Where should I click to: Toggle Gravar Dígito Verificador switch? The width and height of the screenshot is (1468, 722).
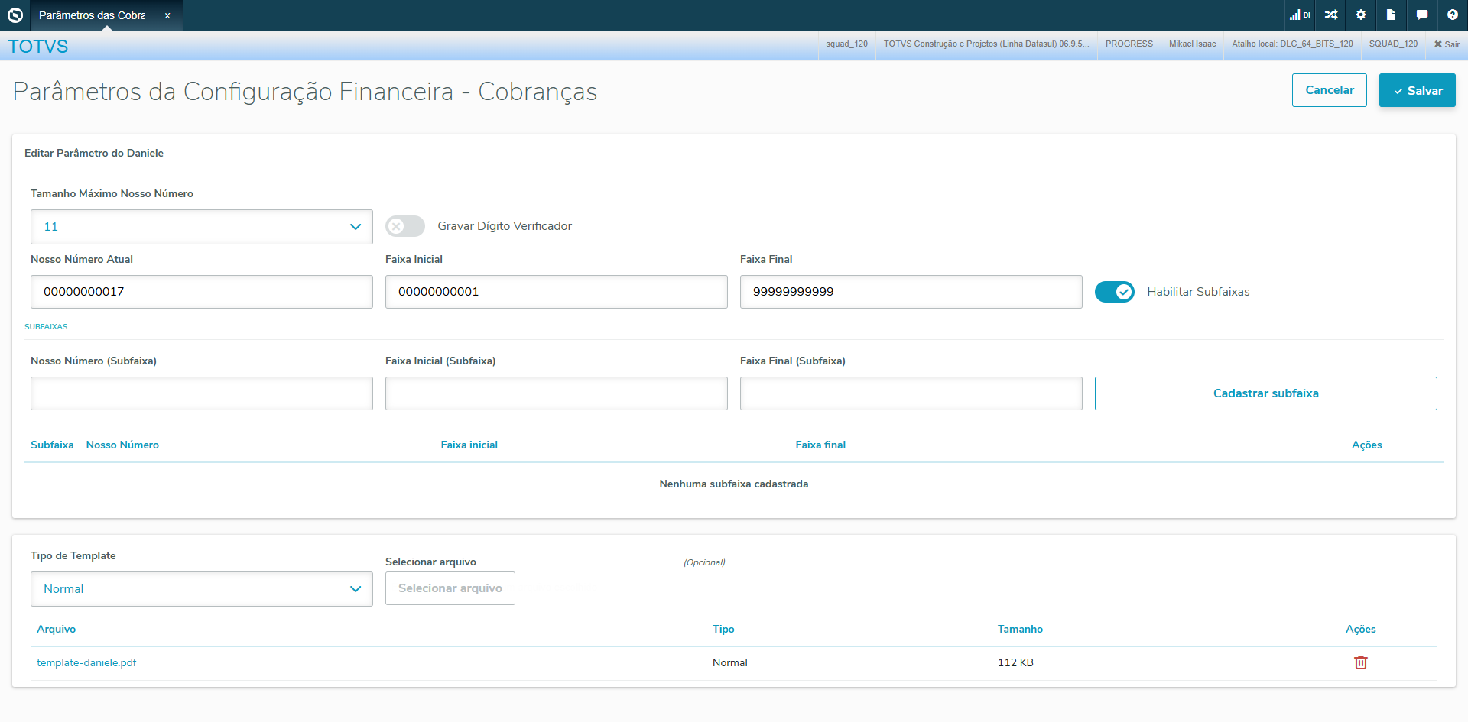tap(405, 226)
